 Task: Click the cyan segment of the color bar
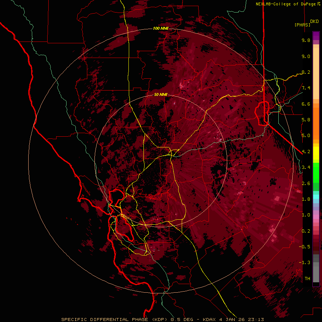pos(316,197)
